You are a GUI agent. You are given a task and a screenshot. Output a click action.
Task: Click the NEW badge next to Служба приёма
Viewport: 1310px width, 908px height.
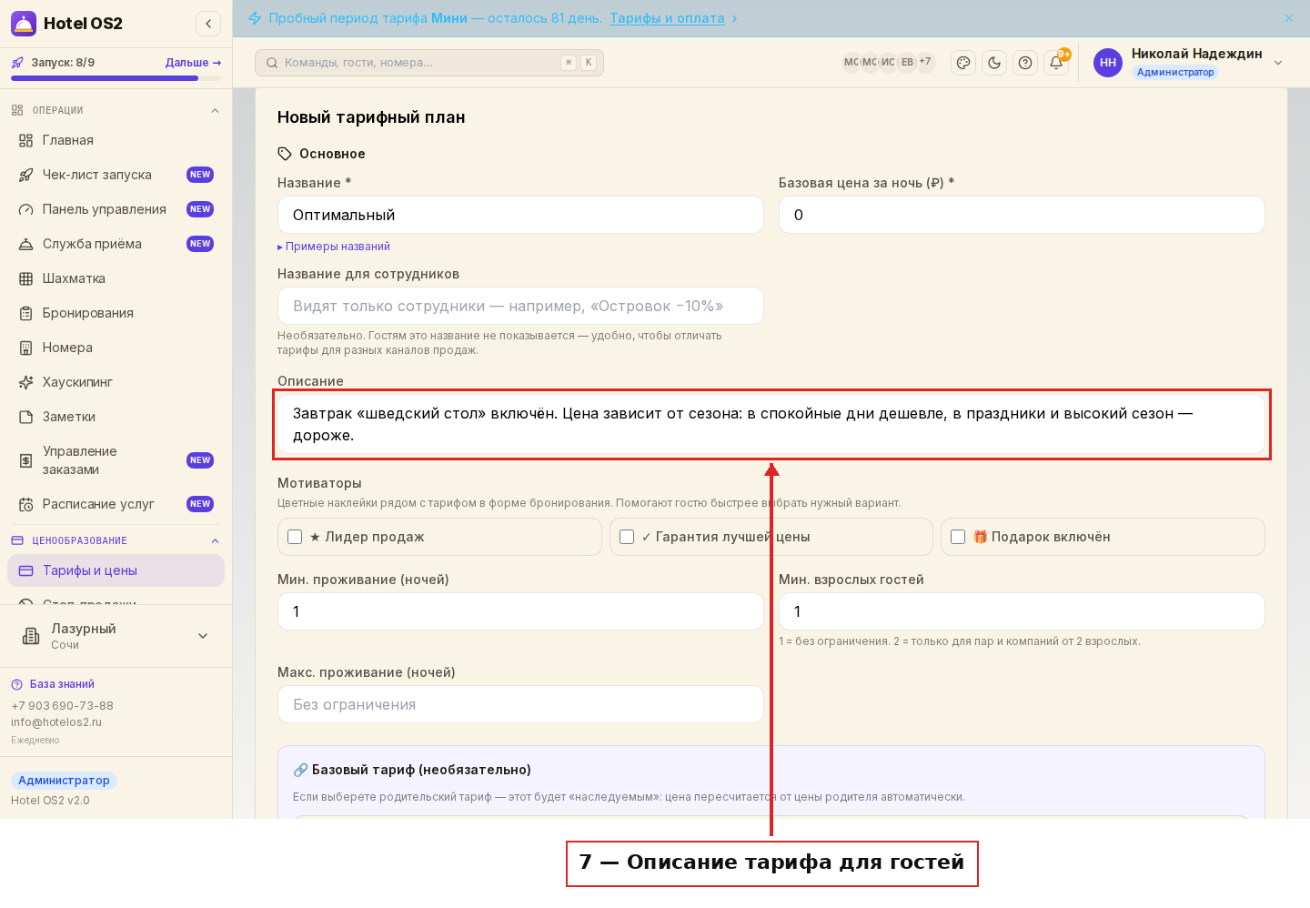pyautogui.click(x=200, y=244)
